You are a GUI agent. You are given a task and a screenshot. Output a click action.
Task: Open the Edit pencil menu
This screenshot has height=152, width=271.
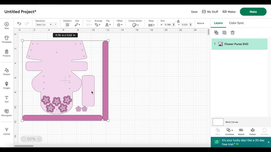click(77, 25)
